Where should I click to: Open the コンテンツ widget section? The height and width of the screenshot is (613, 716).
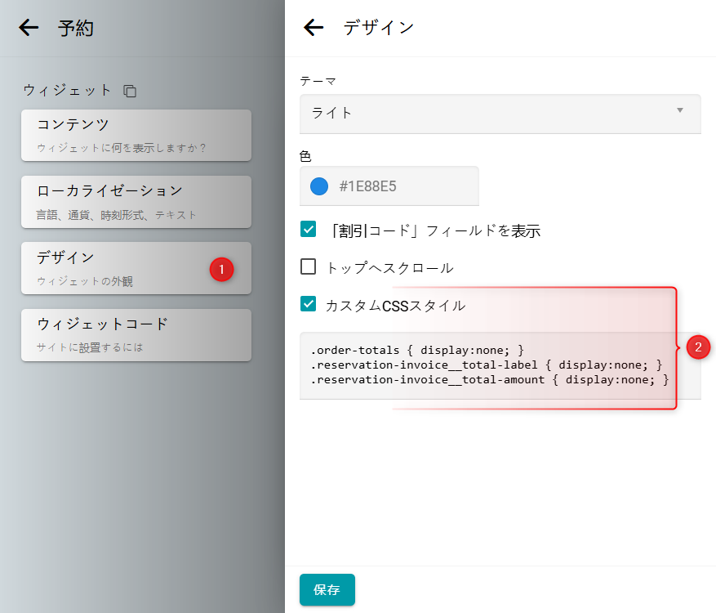pos(136,135)
